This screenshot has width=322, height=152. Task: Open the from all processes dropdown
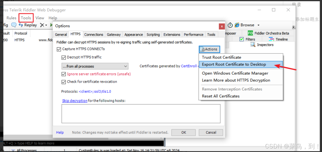[95, 66]
